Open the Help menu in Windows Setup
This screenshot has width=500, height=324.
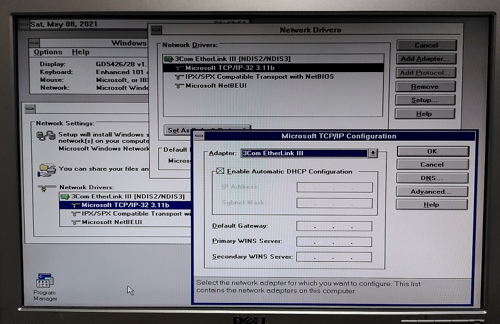[80, 52]
